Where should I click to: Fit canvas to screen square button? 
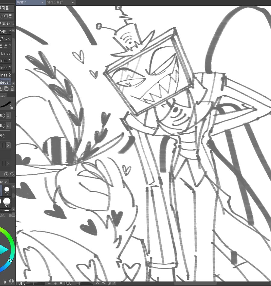point(61,283)
